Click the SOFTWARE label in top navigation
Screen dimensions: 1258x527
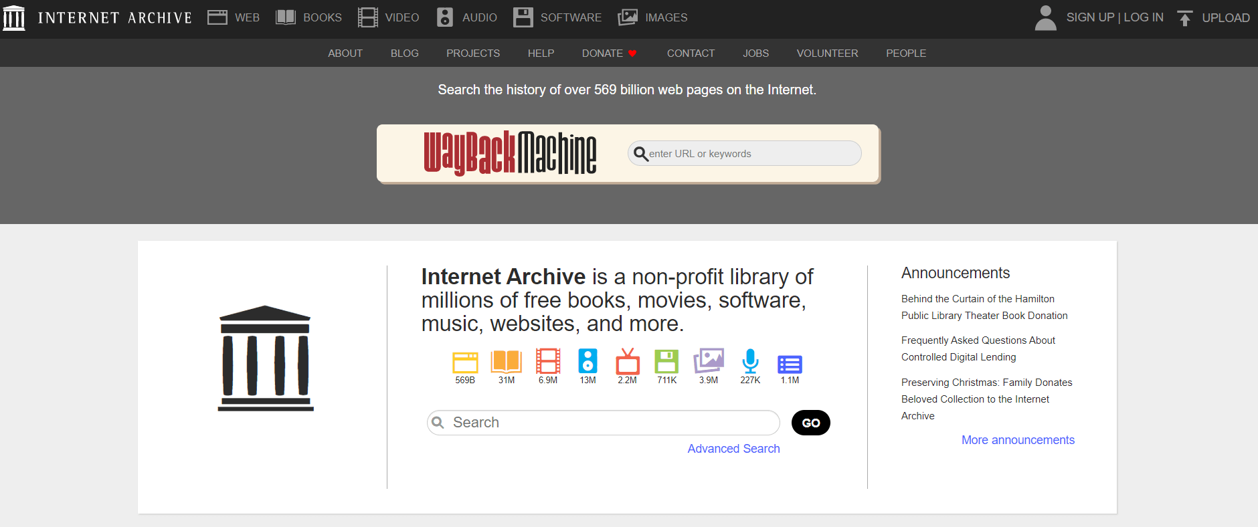click(x=571, y=17)
